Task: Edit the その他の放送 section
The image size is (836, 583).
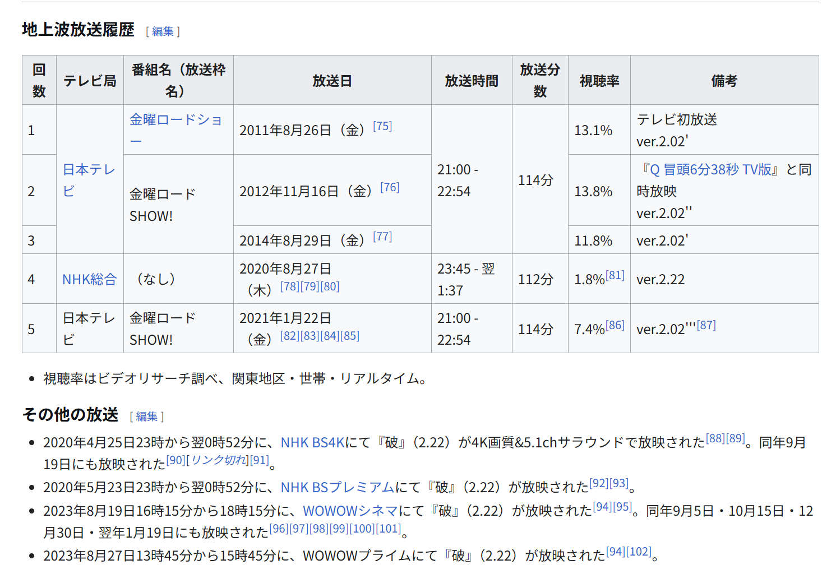Action: (x=146, y=417)
